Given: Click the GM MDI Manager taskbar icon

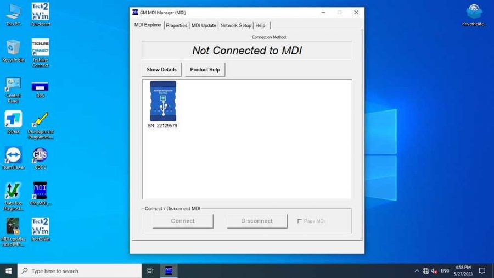Looking at the screenshot, I should (x=169, y=270).
